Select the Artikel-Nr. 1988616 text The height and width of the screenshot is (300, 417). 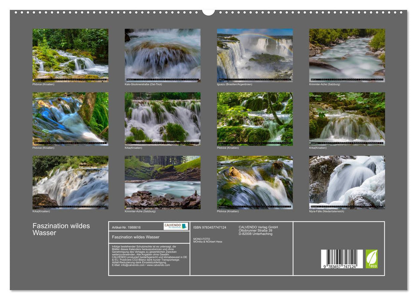click(127, 227)
